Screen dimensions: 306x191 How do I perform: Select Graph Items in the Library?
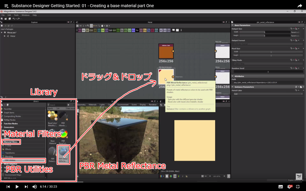point(9,113)
